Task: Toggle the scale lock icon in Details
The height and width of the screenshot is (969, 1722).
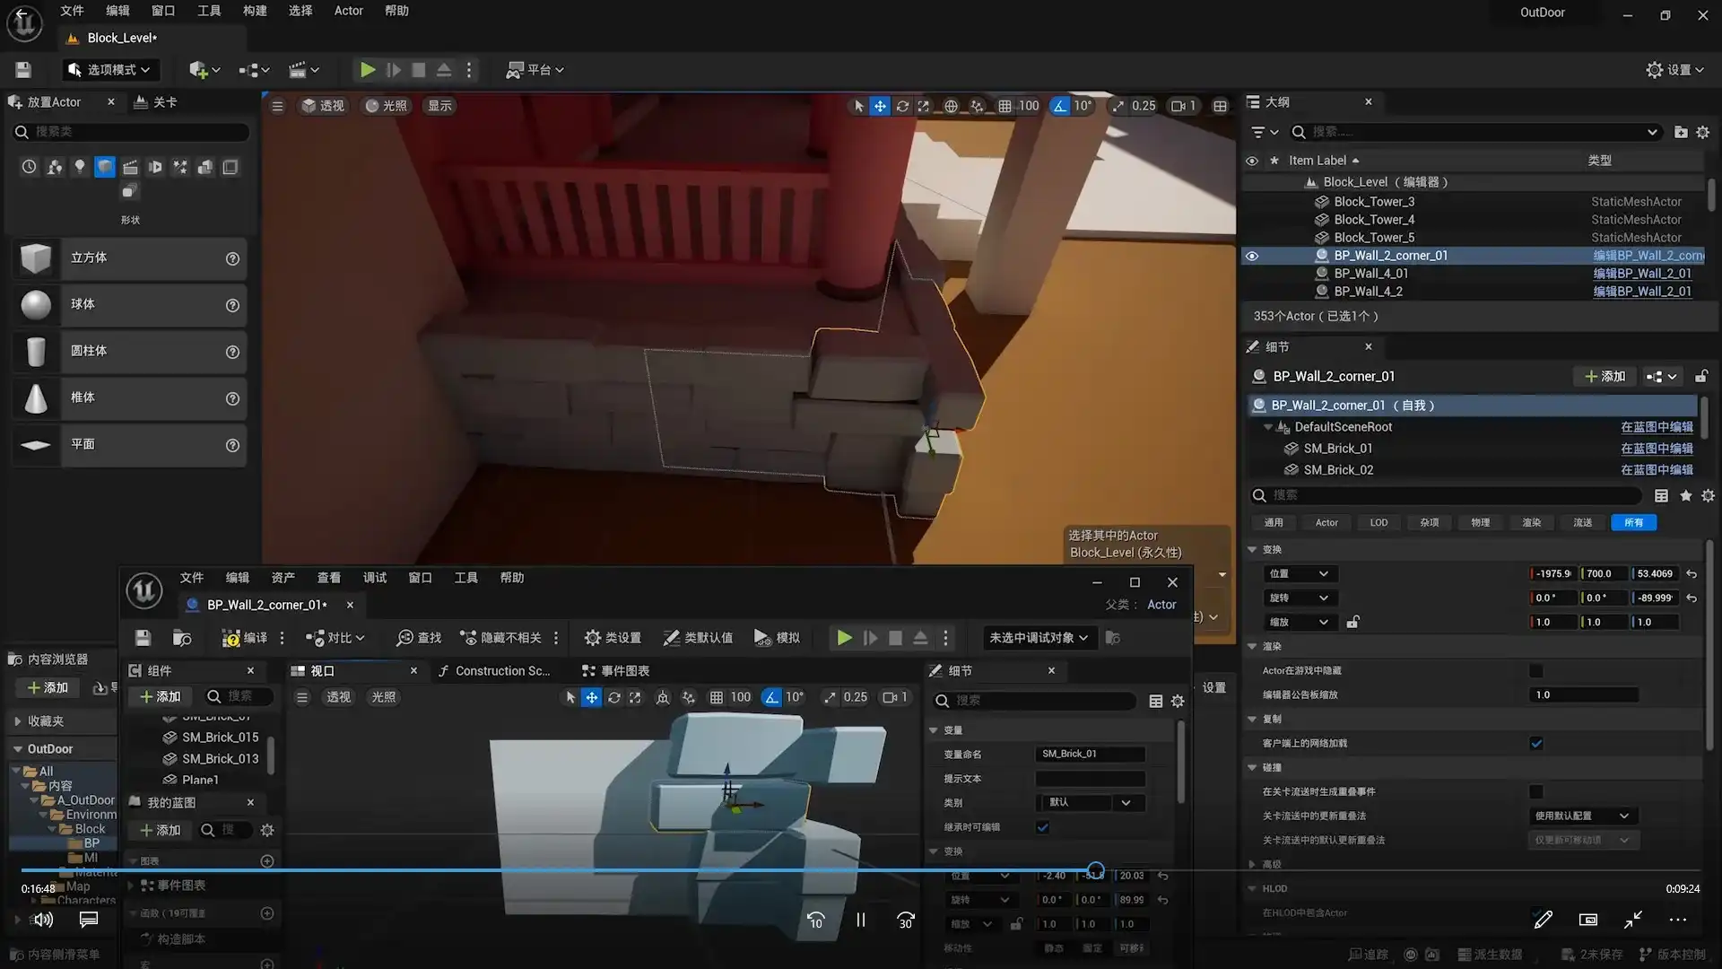Action: pyautogui.click(x=1352, y=622)
